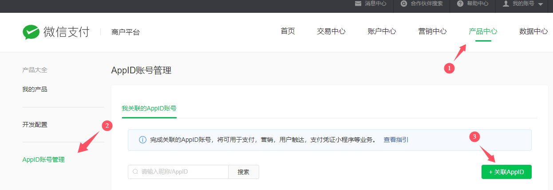Click the 我的账号 user silhouette icon
553x190 pixels.
click(506, 4)
